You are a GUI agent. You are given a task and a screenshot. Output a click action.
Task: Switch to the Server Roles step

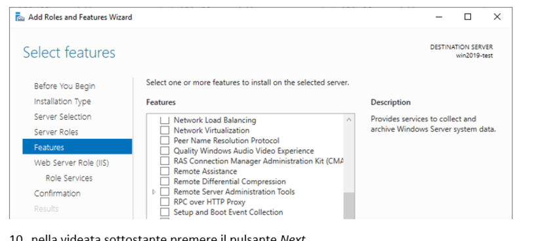point(56,132)
